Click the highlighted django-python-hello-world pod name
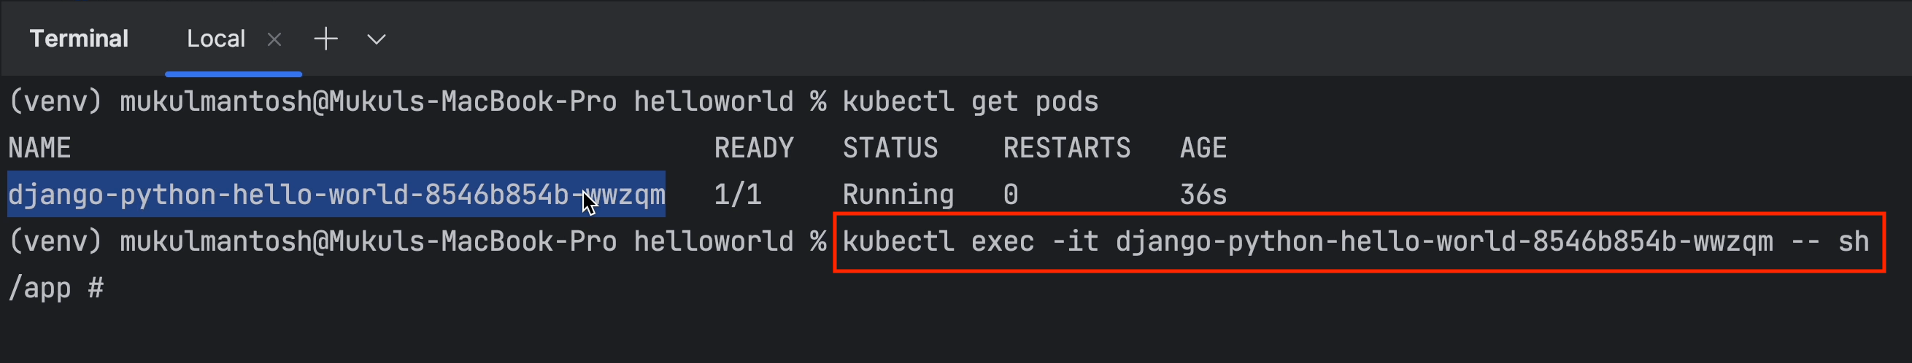This screenshot has height=363, width=1912. point(336,195)
